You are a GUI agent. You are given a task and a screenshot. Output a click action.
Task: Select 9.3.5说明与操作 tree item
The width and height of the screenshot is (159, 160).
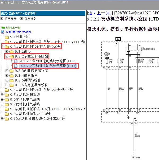[x=28, y=80]
